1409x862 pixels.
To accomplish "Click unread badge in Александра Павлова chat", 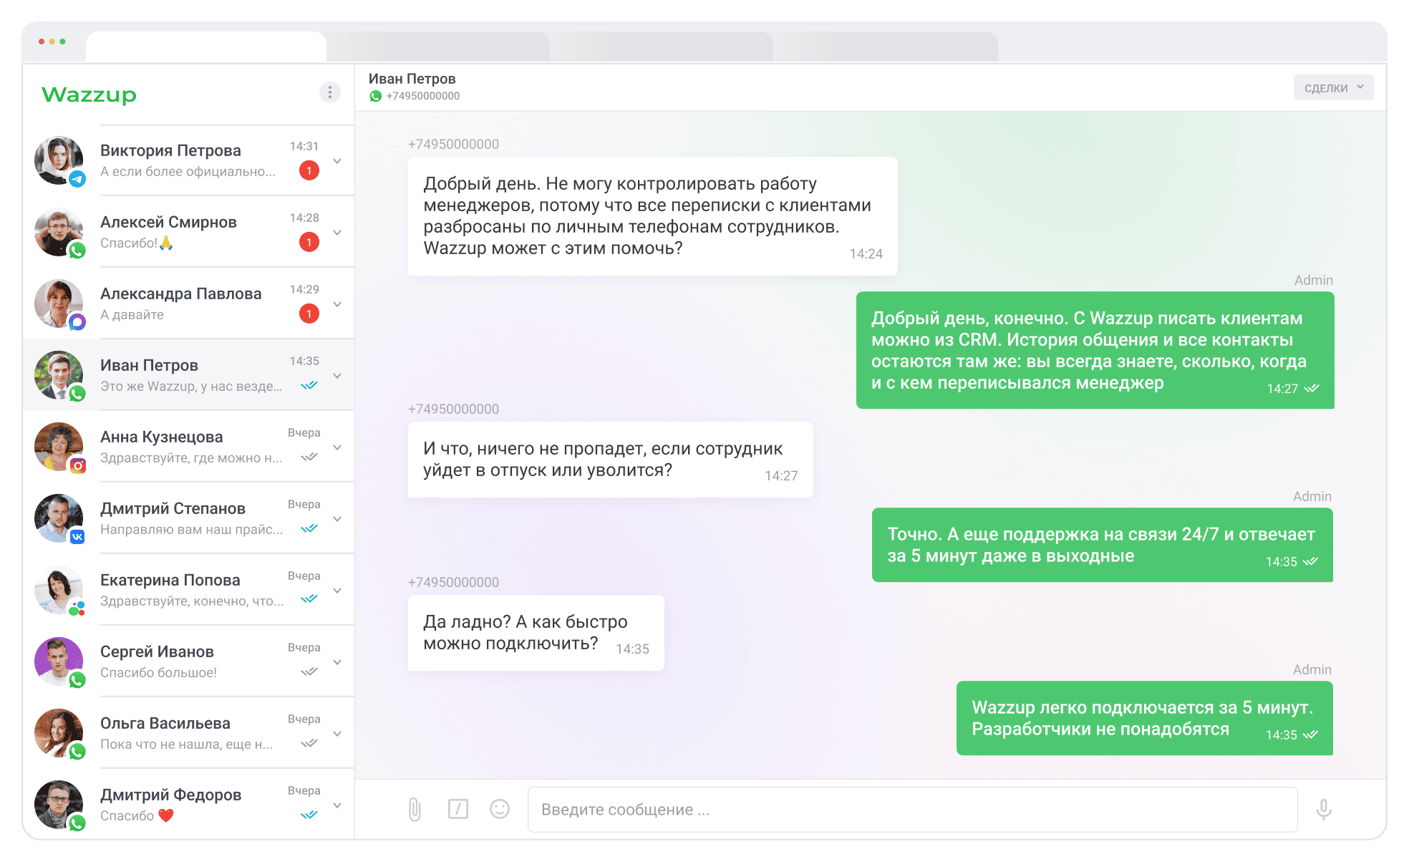I will tap(309, 314).
